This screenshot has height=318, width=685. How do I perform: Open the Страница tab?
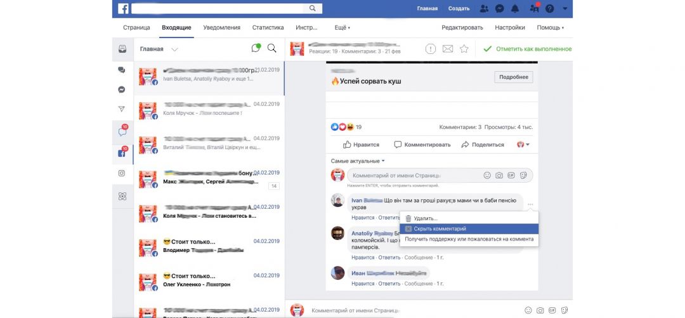(136, 27)
